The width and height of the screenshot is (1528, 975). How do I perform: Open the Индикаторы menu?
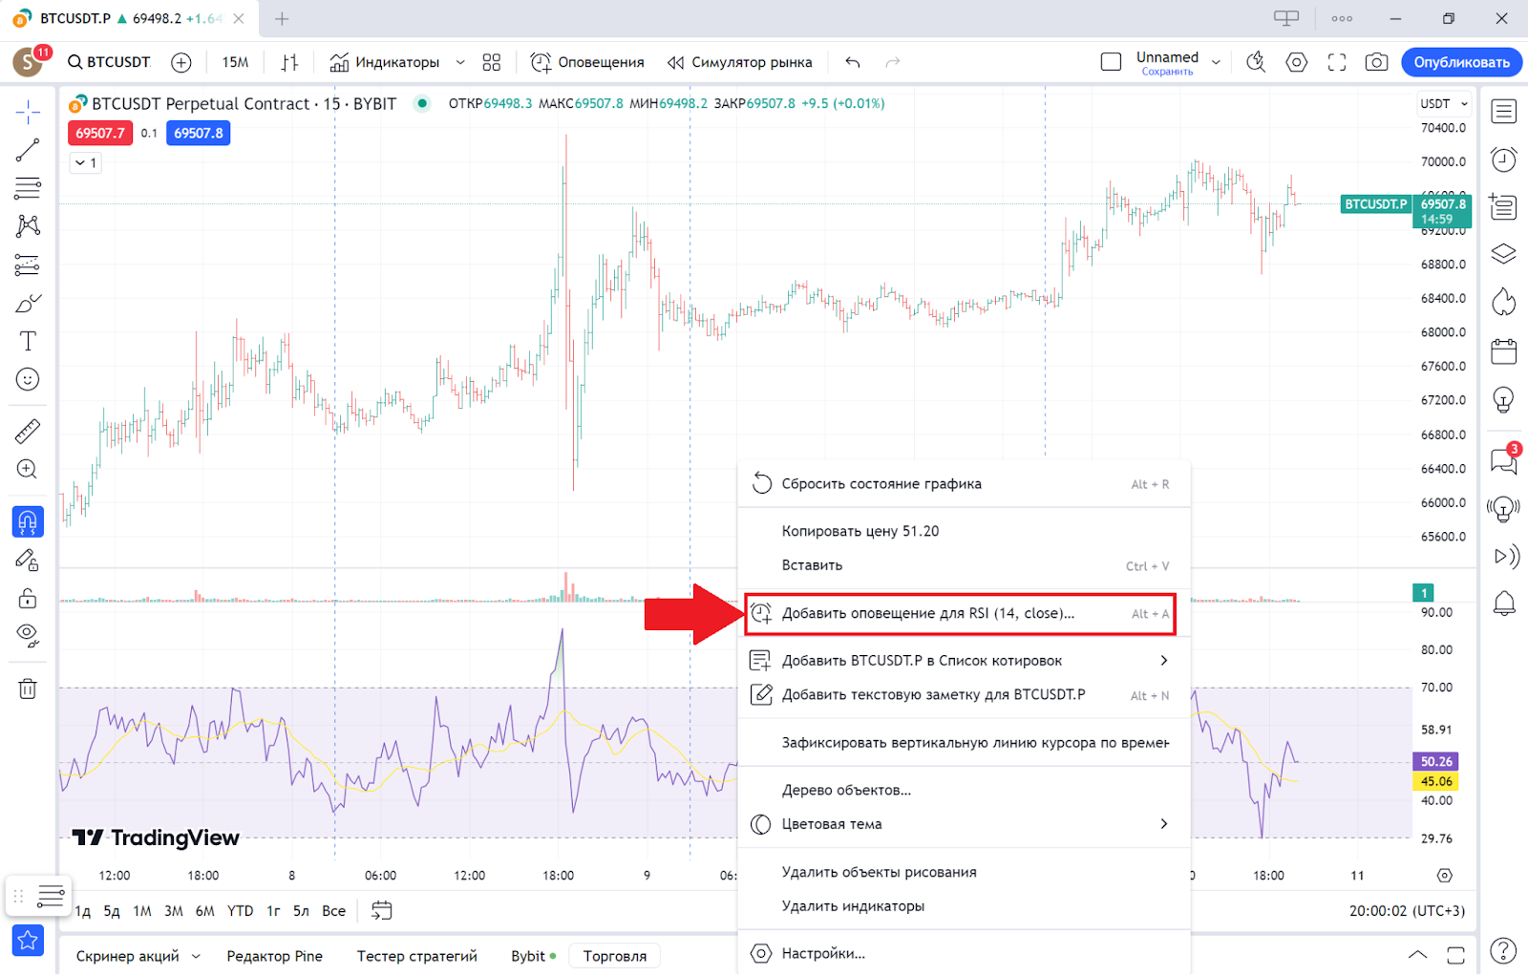point(385,62)
